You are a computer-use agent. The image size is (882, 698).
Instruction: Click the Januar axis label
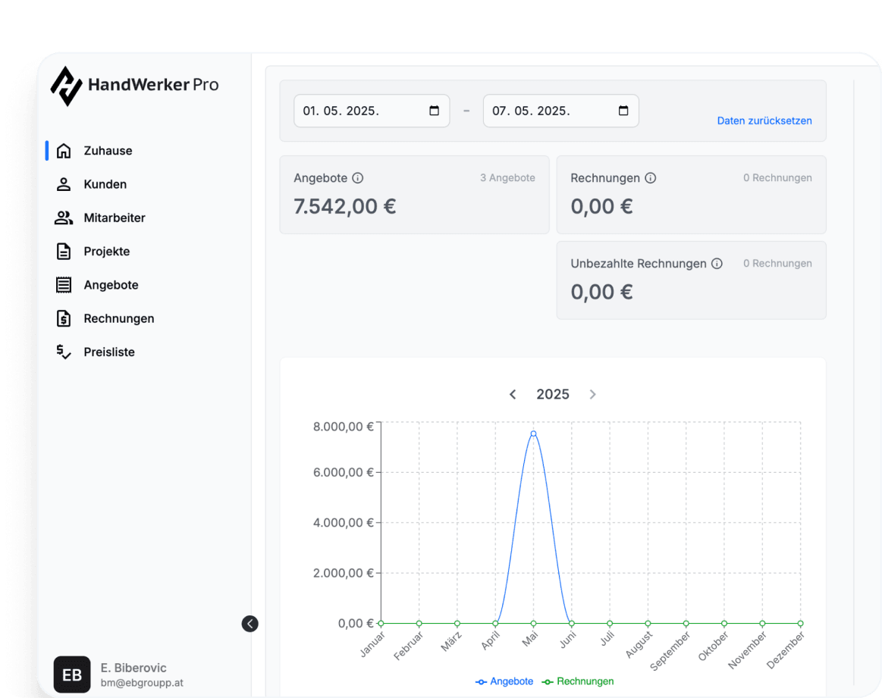(372, 645)
